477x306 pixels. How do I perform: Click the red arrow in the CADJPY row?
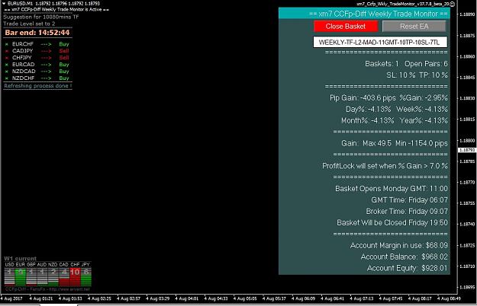pos(47,51)
